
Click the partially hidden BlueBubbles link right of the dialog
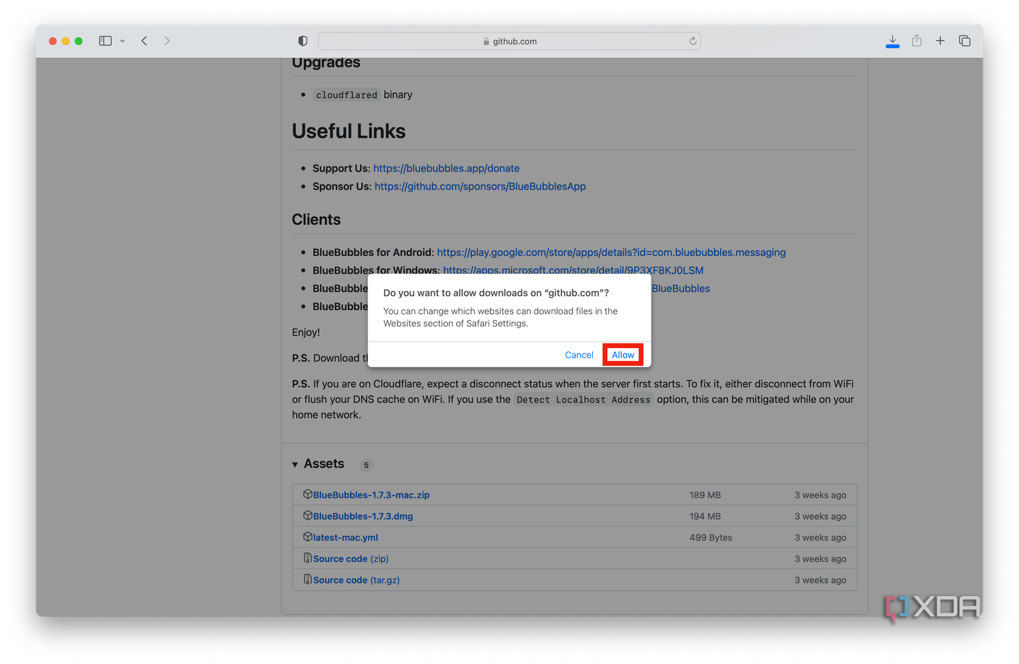681,288
